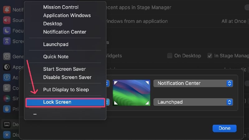Expand the Launchpad corner dropdown
249x140 pixels.
coord(193,102)
